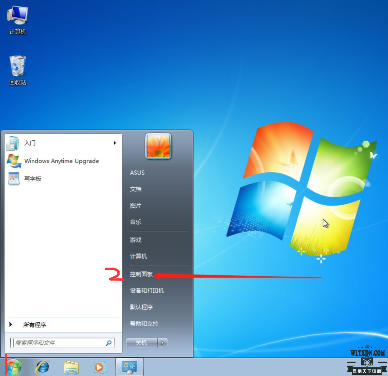Open 游戏 from Start menu
This screenshot has height=376, width=388.
tap(136, 240)
